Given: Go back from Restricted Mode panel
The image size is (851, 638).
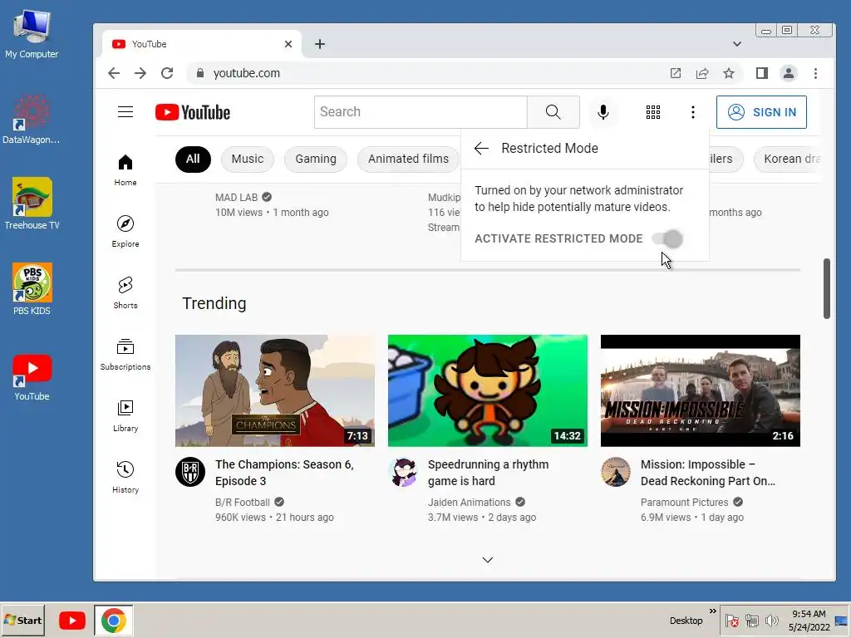Looking at the screenshot, I should click(481, 148).
